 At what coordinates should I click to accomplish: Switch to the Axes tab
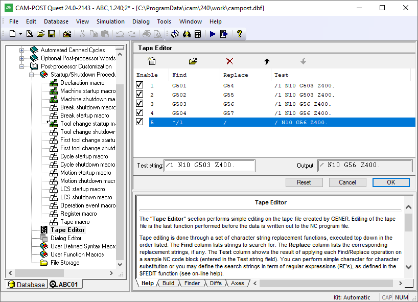pyautogui.click(x=237, y=283)
